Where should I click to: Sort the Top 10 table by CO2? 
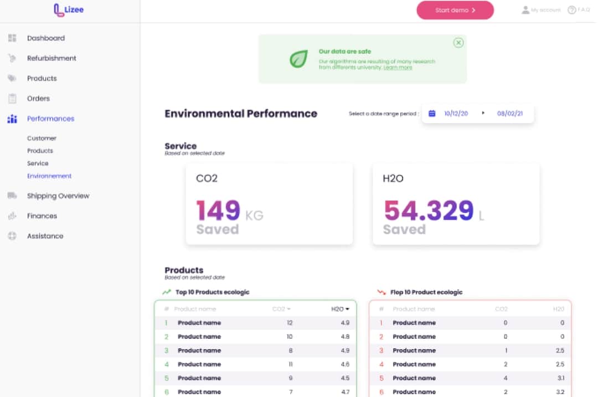click(x=281, y=309)
